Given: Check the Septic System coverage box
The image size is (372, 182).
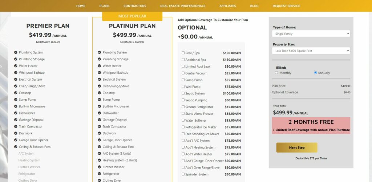Looking at the screenshot, I should coord(183,93).
